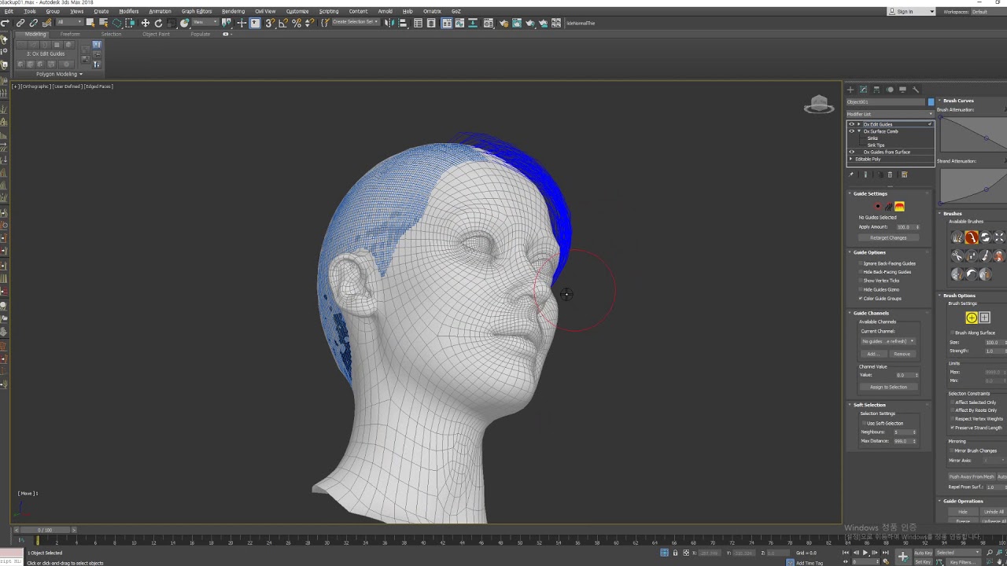The width and height of the screenshot is (1007, 566).
Task: Select the Scale brush with four arrows
Action: click(999, 237)
